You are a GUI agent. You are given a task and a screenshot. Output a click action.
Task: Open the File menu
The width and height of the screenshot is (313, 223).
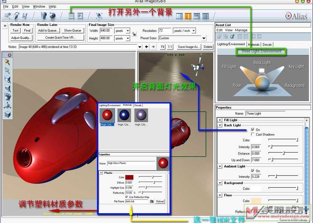(6, 6)
